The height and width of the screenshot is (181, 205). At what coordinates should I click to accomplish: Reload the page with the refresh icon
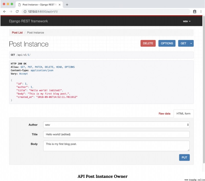(17, 12)
